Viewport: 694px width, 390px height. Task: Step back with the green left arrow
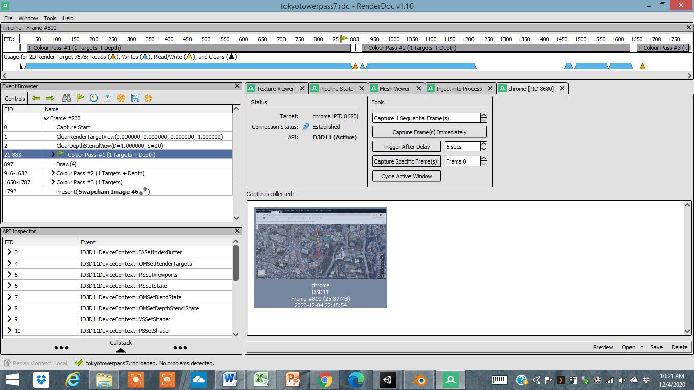36,98
